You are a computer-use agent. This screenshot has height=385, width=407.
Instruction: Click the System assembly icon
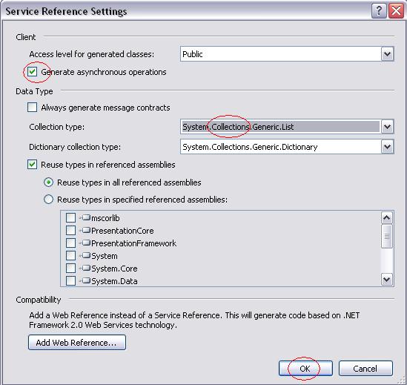pos(86,255)
